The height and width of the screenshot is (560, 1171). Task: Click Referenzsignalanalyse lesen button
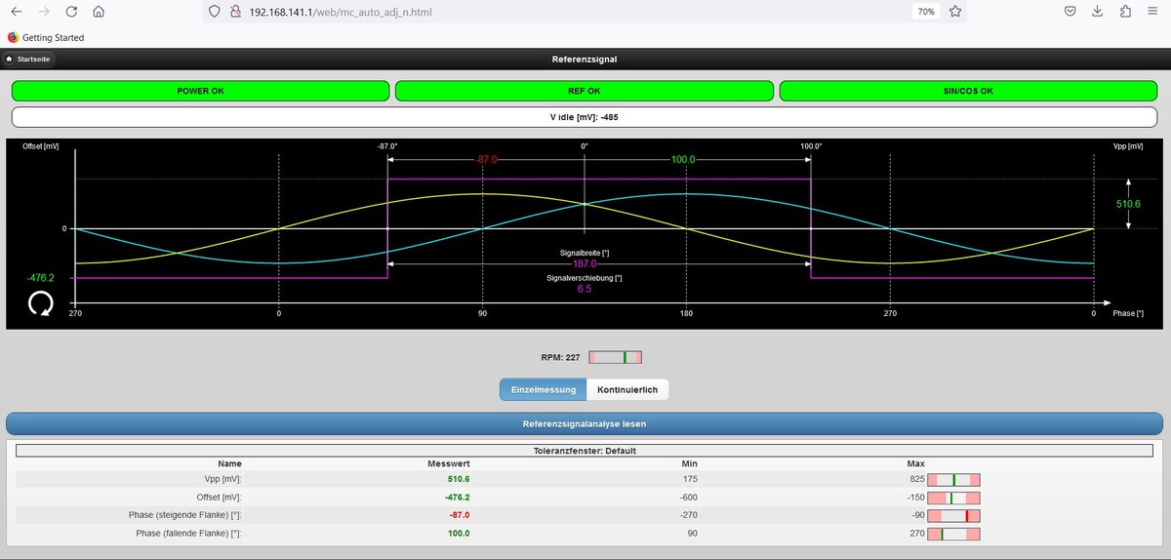(x=585, y=424)
